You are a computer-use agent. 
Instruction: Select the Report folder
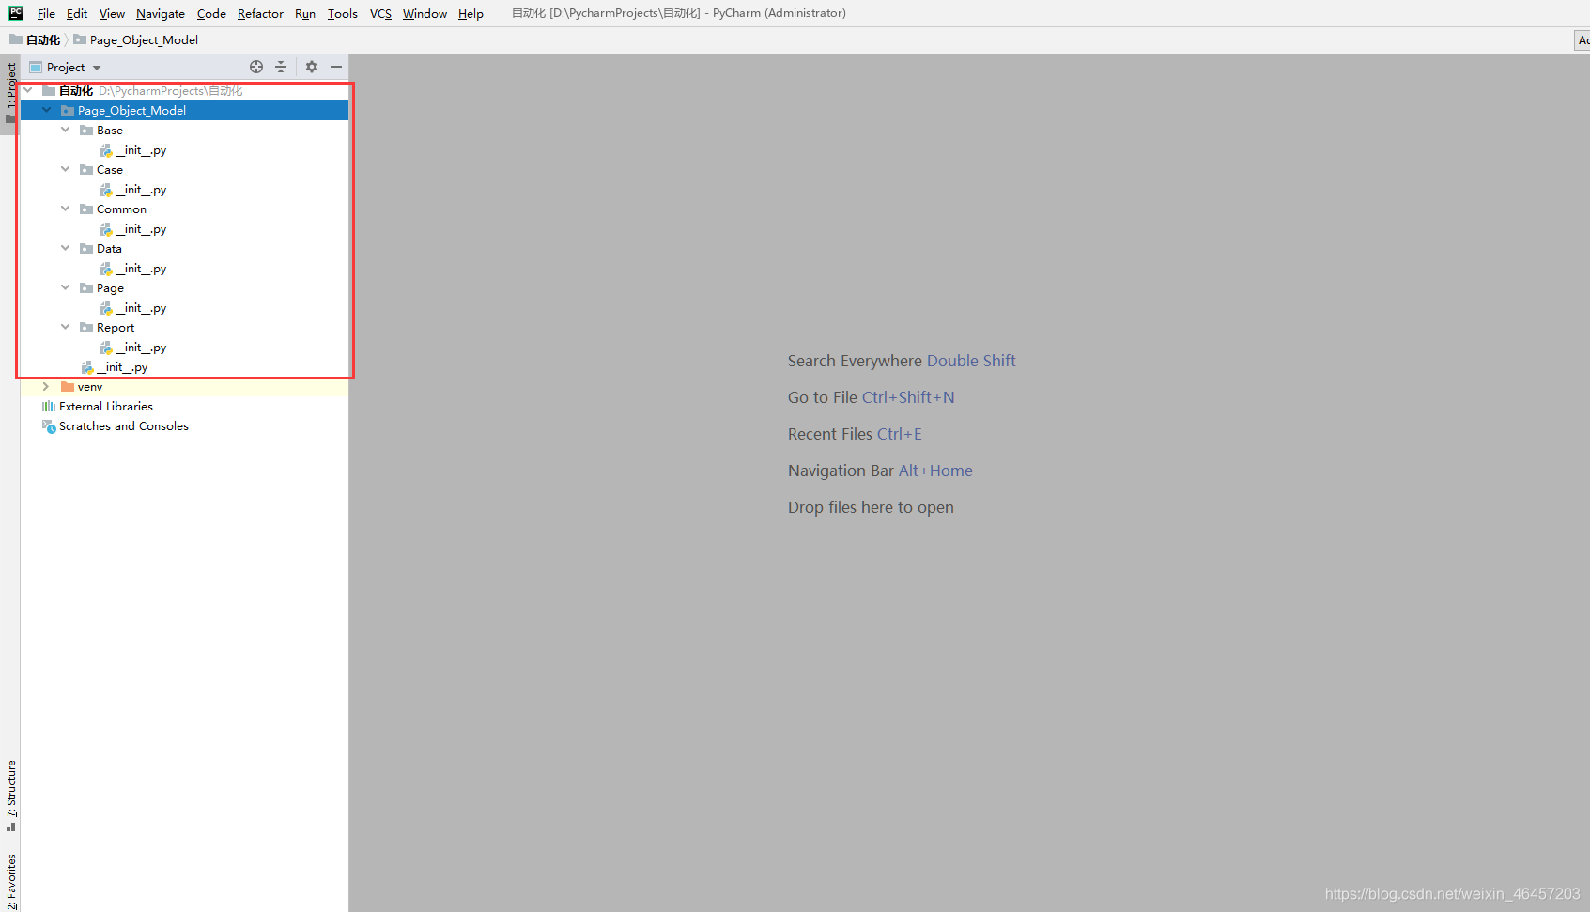[116, 328]
